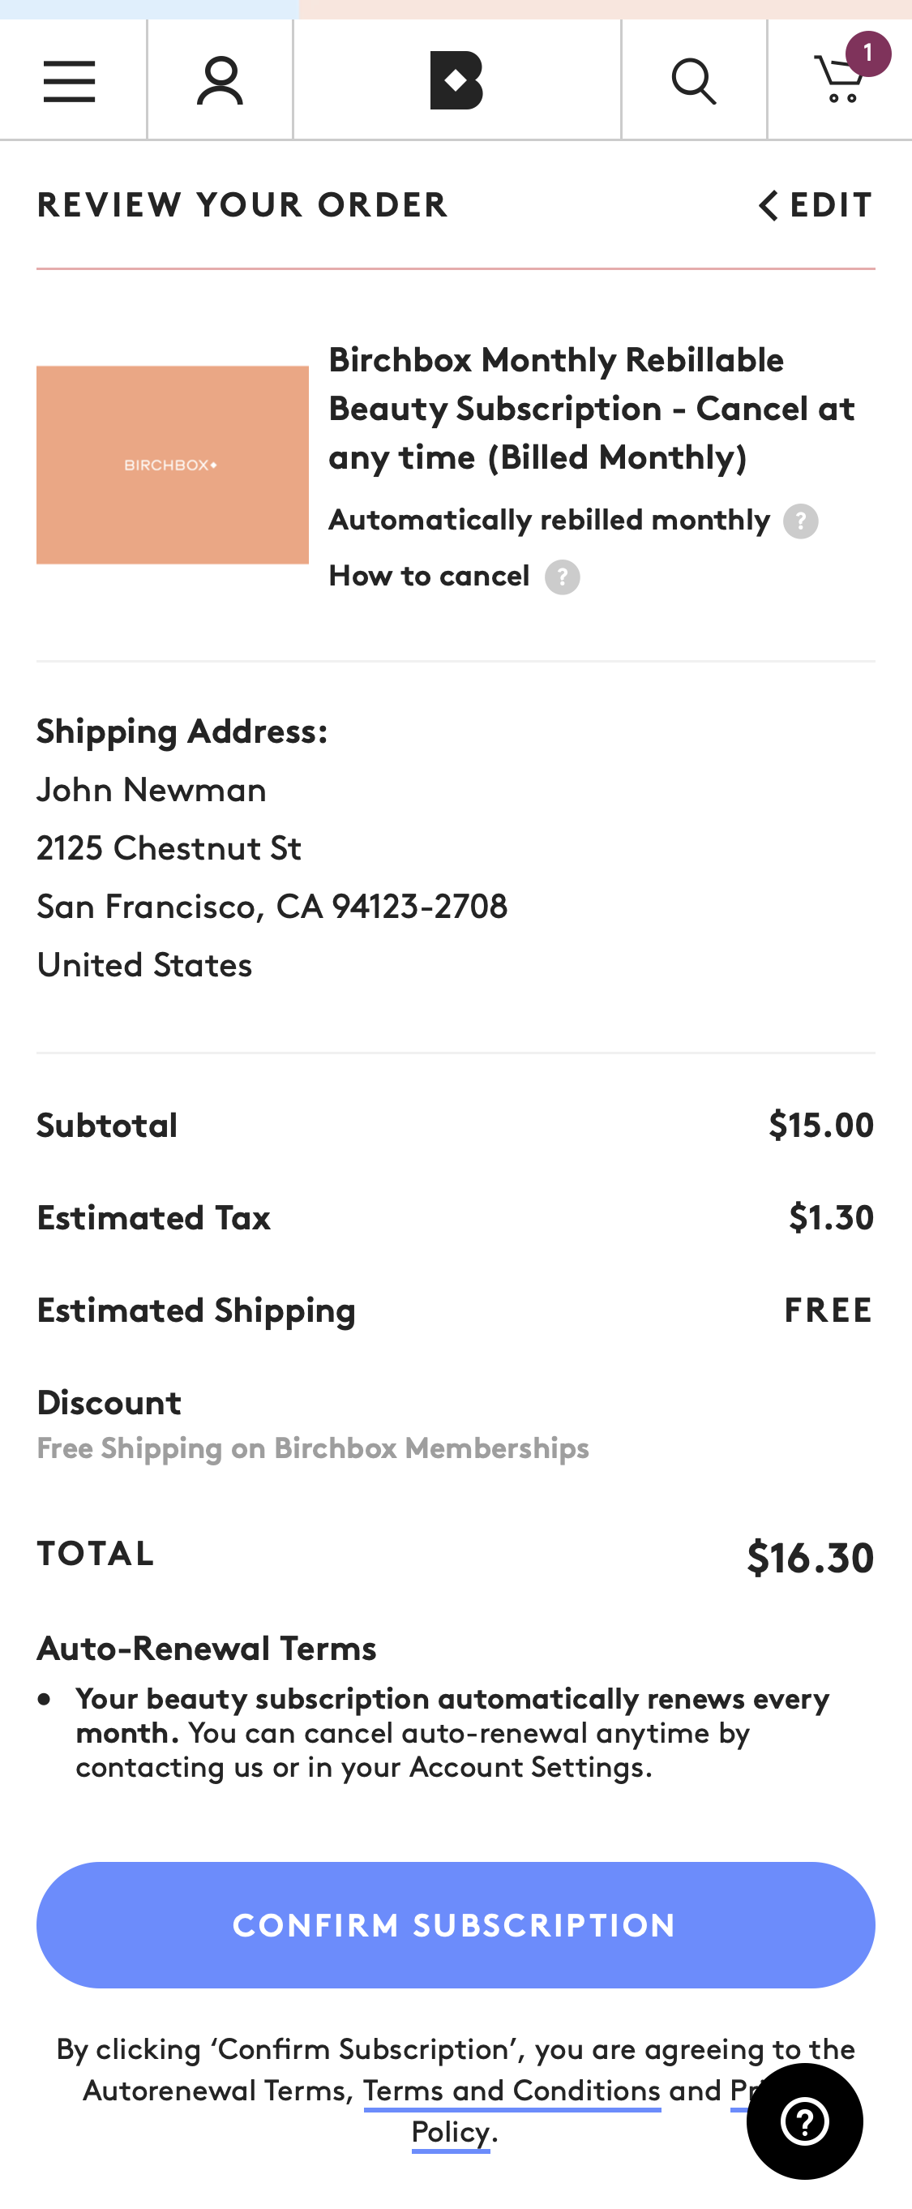This screenshot has width=912, height=2209.
Task: Click the Automatically rebilled monthly label
Action: [x=550, y=521]
